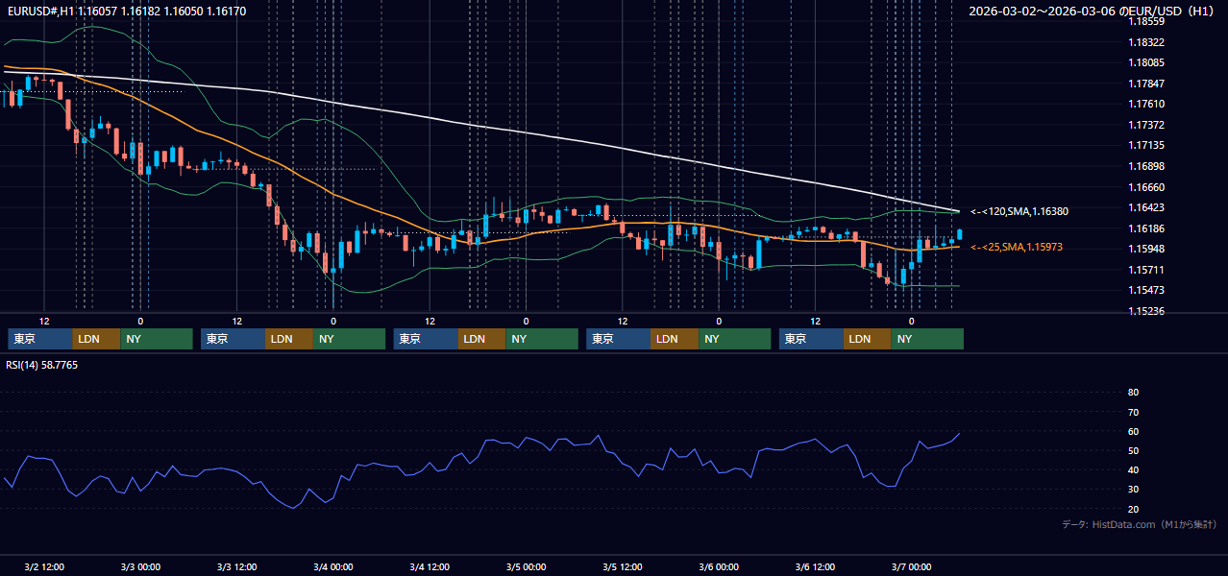Select the 3/7 00:00 date label
The height and width of the screenshot is (576, 1228).
click(x=911, y=567)
